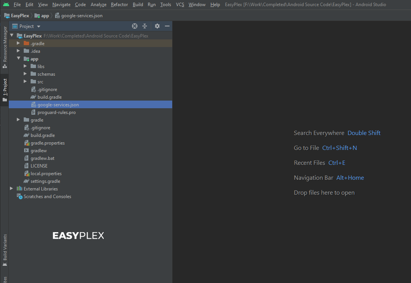Expand the libs folder
The image size is (411, 283).
[x=25, y=66]
